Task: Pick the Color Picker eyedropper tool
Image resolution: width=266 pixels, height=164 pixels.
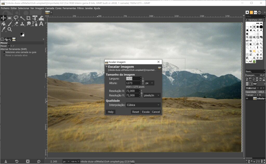Action: pos(3,30)
